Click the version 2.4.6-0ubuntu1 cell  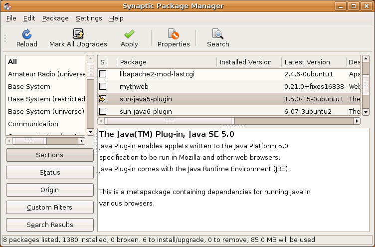[x=309, y=74]
